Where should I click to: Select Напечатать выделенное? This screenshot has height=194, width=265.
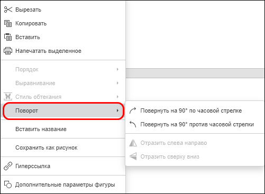point(63,51)
